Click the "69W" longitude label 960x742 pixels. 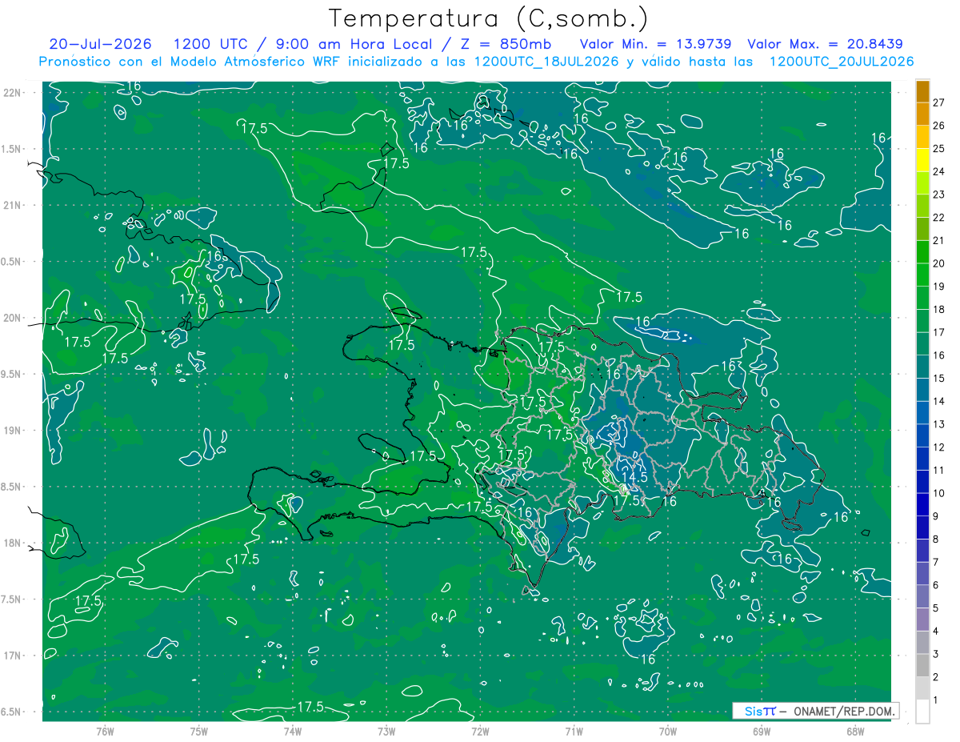[x=762, y=732]
